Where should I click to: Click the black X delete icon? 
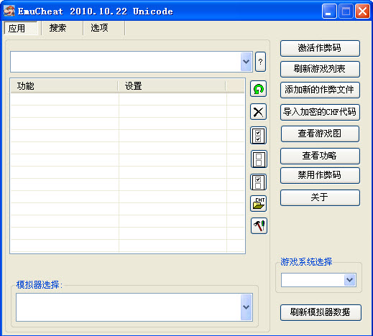[x=258, y=112]
